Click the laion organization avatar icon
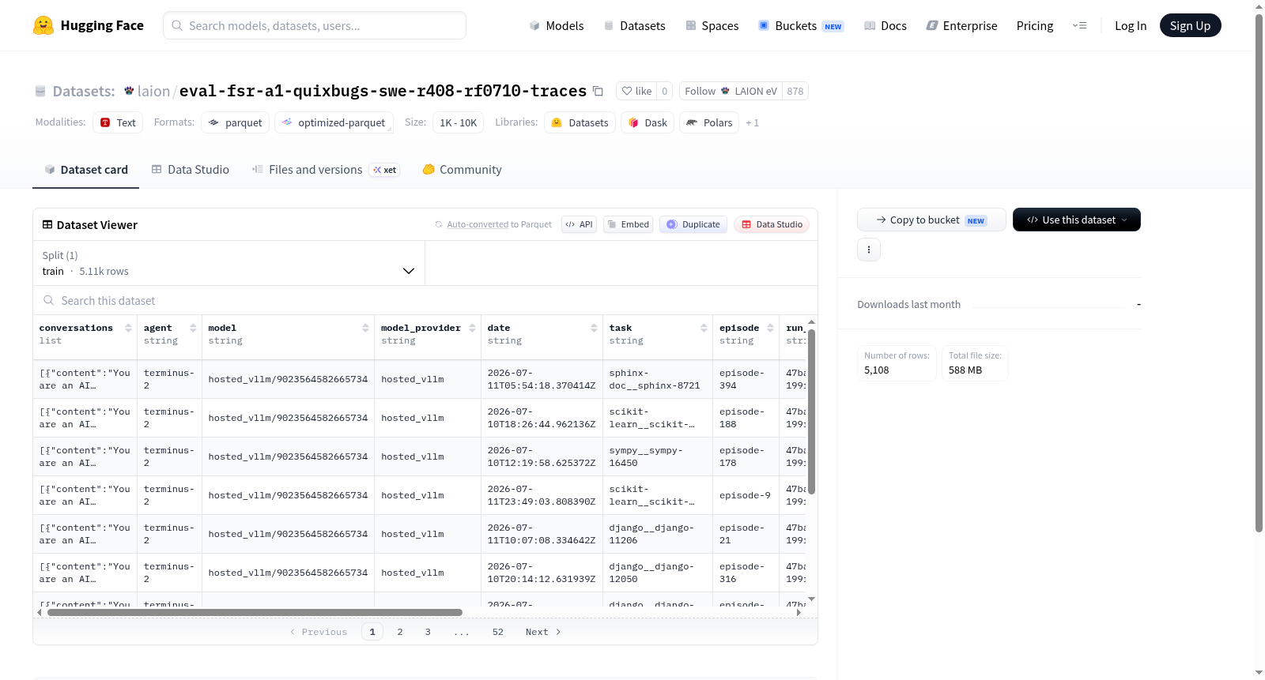This screenshot has height=680, width=1265. coord(129,91)
